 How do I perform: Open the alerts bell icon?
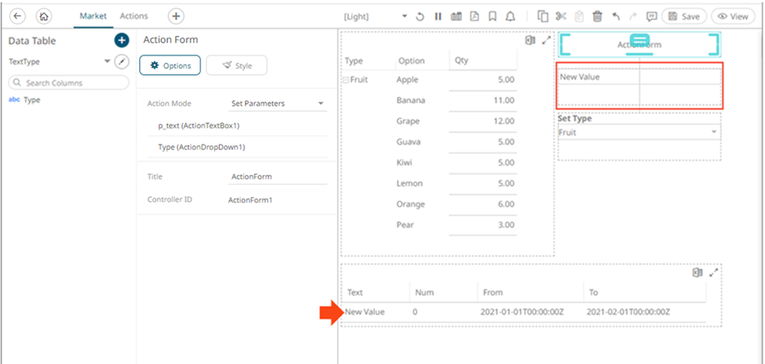510,16
